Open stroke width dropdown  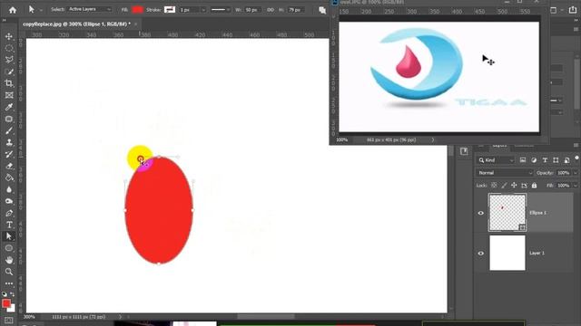pos(203,10)
